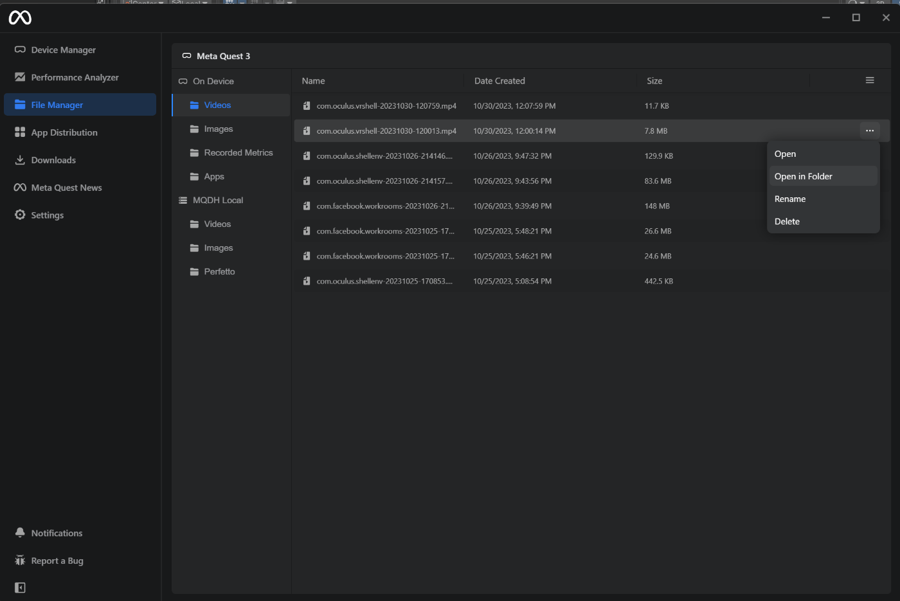Viewport: 900px width, 601px height.
Task: Click size value 26.6 MB
Action: (658, 231)
